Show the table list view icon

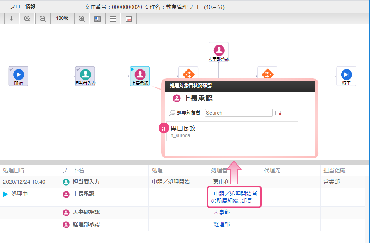click(x=113, y=19)
